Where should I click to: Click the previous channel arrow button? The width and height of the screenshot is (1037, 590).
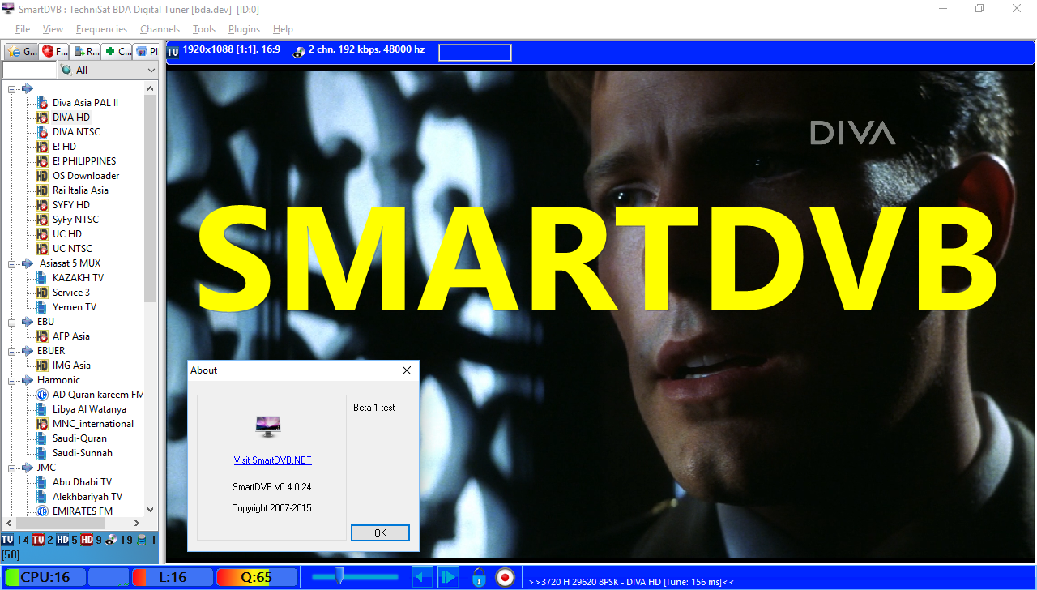click(422, 577)
